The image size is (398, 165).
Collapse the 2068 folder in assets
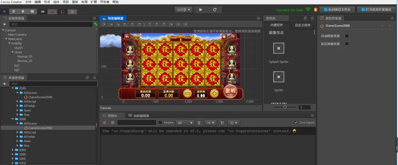tap(13, 119)
